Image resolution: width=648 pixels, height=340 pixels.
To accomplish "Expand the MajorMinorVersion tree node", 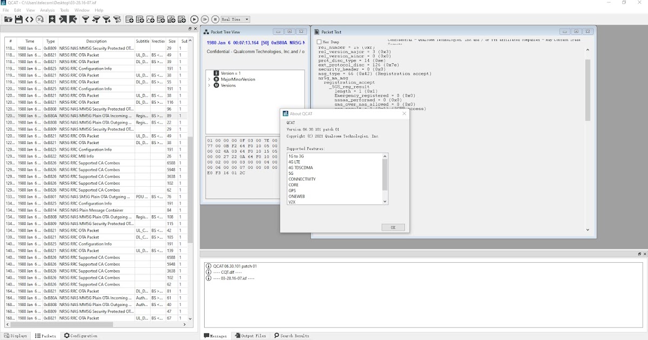I will [209, 79].
